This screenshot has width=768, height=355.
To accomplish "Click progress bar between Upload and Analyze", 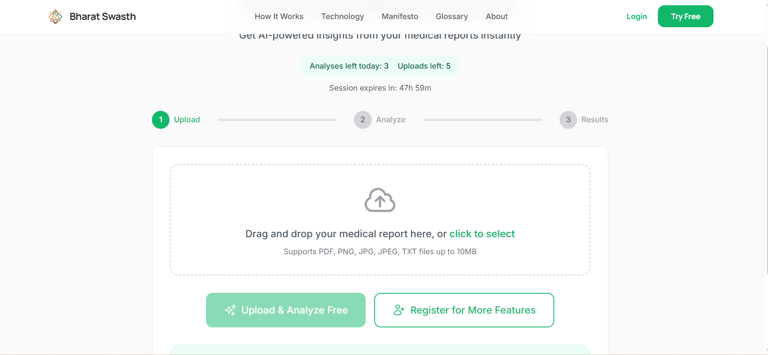I will 277,120.
